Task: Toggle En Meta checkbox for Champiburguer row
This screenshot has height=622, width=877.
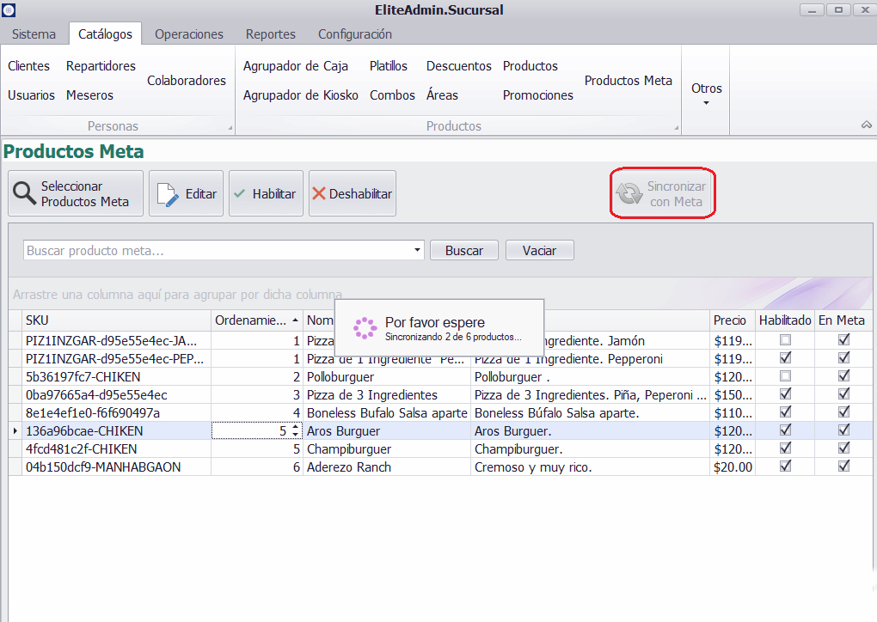Action: point(843,448)
